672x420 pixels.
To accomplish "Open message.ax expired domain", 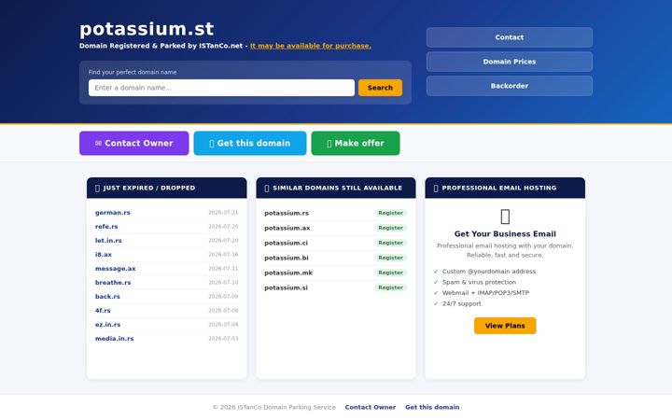I will point(116,268).
